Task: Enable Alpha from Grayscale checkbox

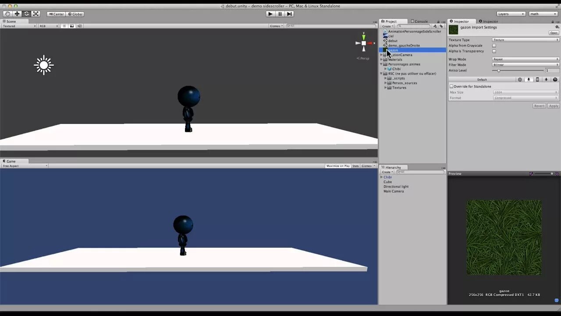Action: (x=494, y=46)
